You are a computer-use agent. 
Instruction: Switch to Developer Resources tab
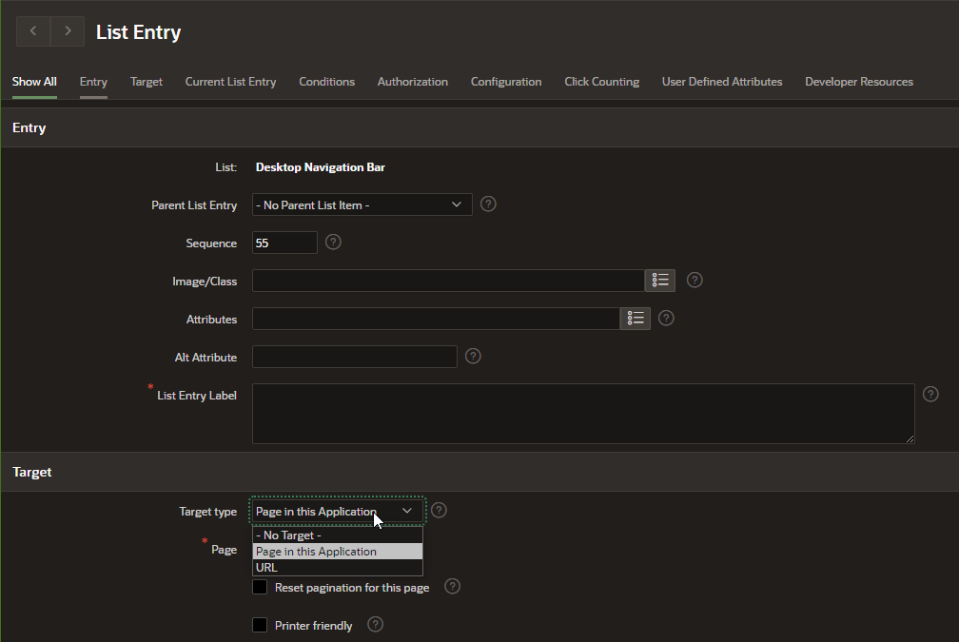[859, 82]
